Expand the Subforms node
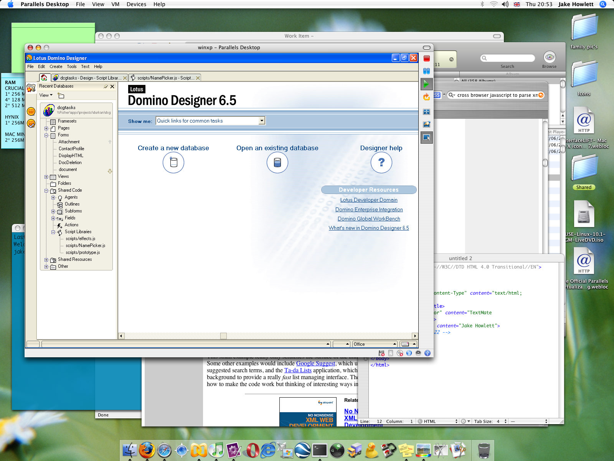 53,211
